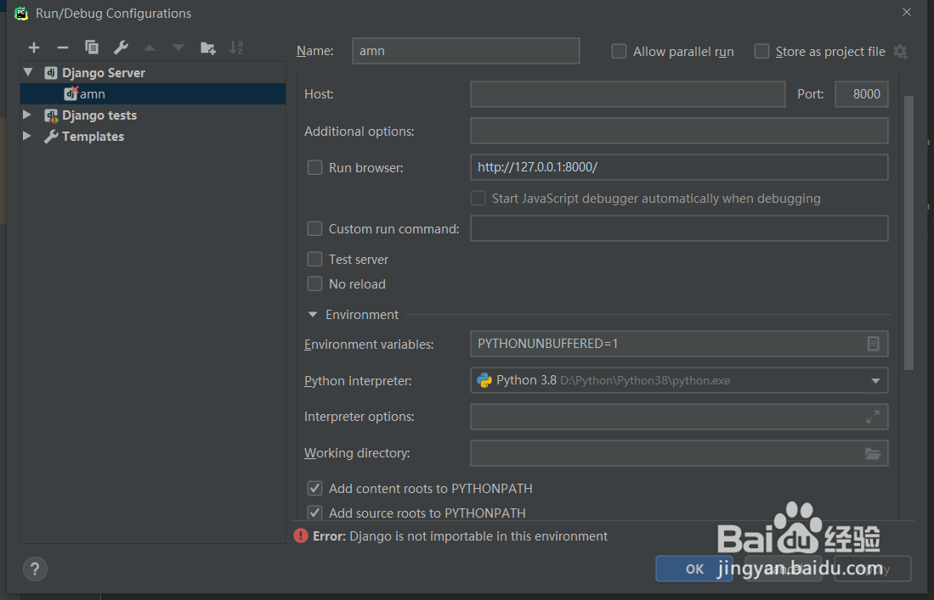Toggle the Run browser checkbox
934x600 pixels.
[x=314, y=168]
